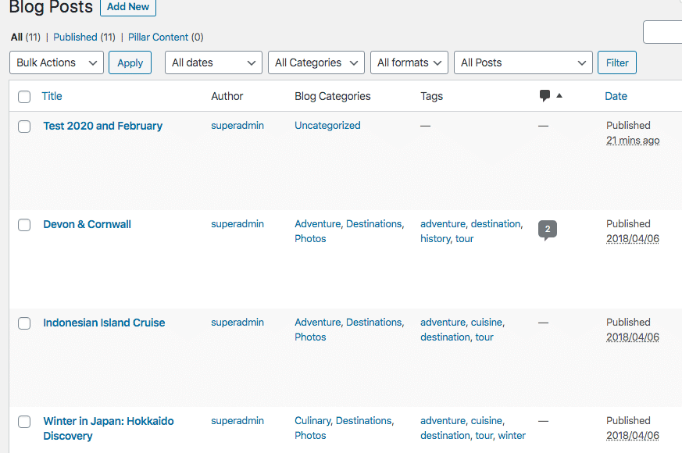Click the Add New button
The height and width of the screenshot is (453, 682).
coord(127,7)
